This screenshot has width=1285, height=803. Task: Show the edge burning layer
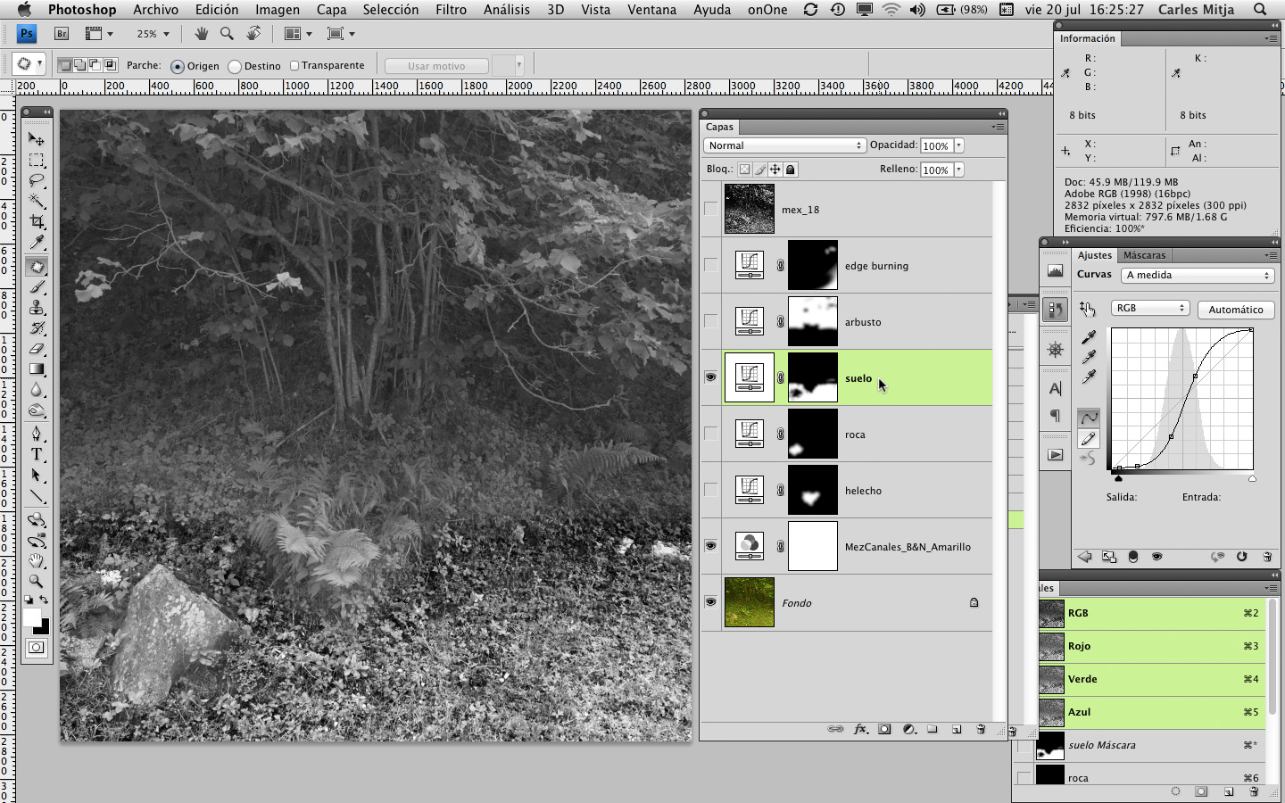point(710,265)
